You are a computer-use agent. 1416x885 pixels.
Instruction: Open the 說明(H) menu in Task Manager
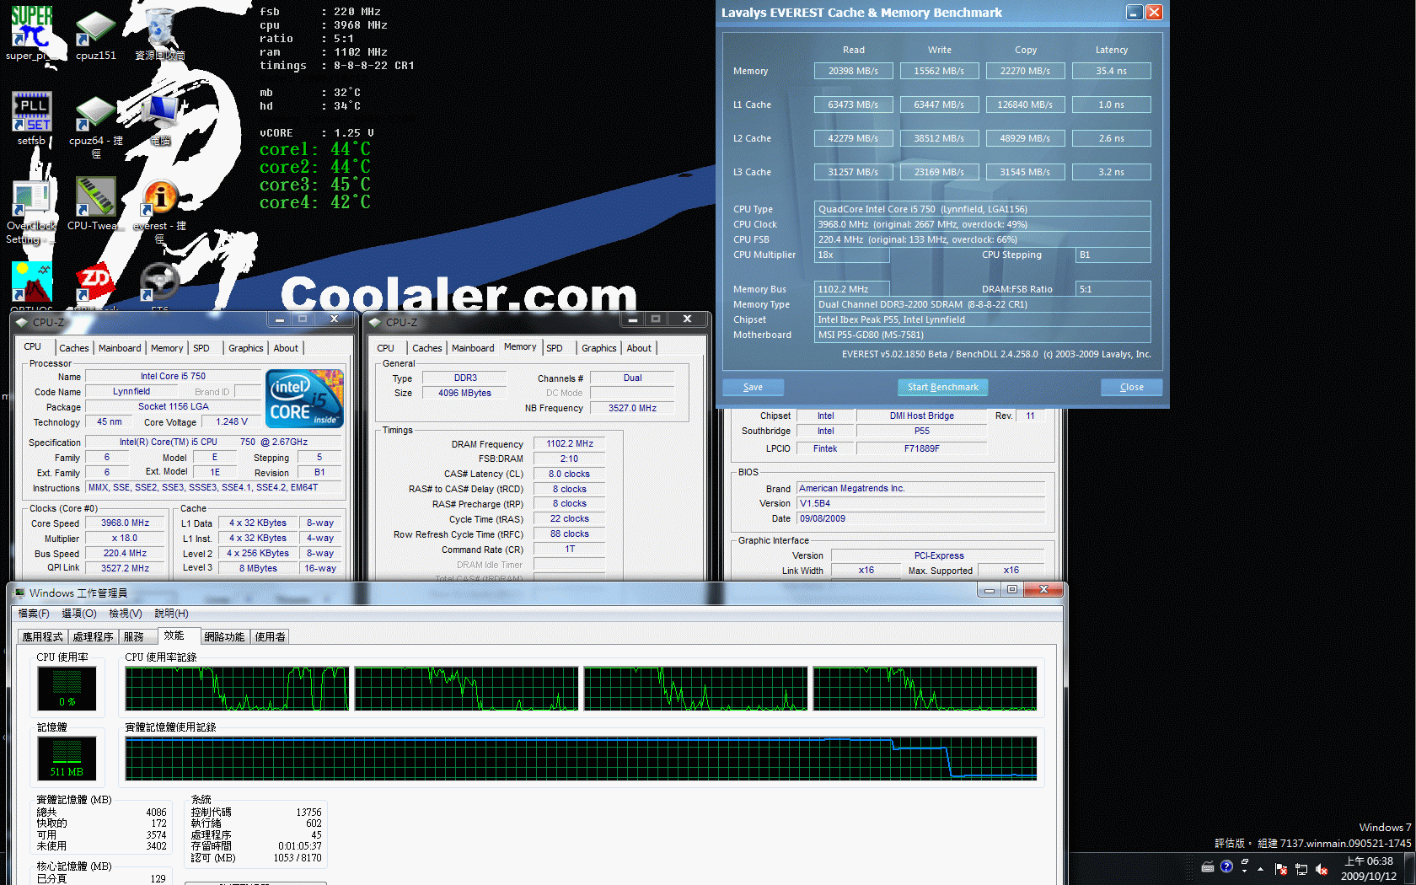pos(172,614)
